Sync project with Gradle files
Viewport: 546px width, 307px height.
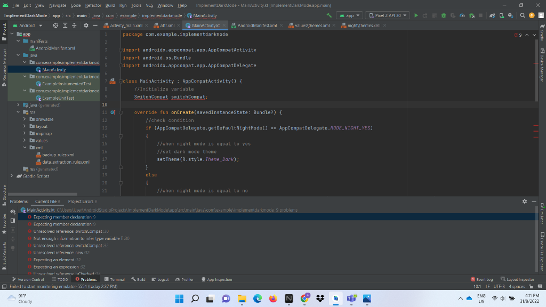click(492, 15)
